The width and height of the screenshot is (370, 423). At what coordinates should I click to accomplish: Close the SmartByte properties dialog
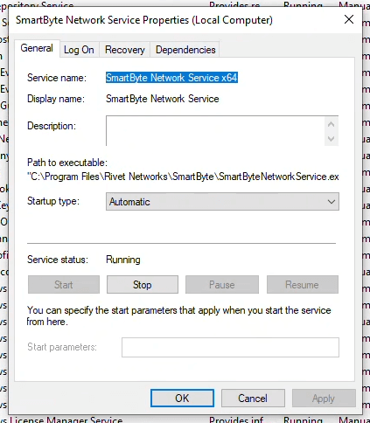pyautogui.click(x=349, y=19)
